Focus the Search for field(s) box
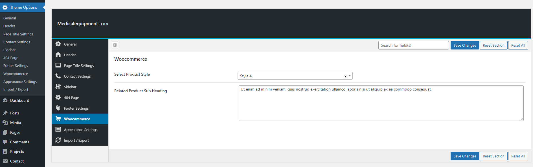This screenshot has height=167, width=533. pos(413,45)
